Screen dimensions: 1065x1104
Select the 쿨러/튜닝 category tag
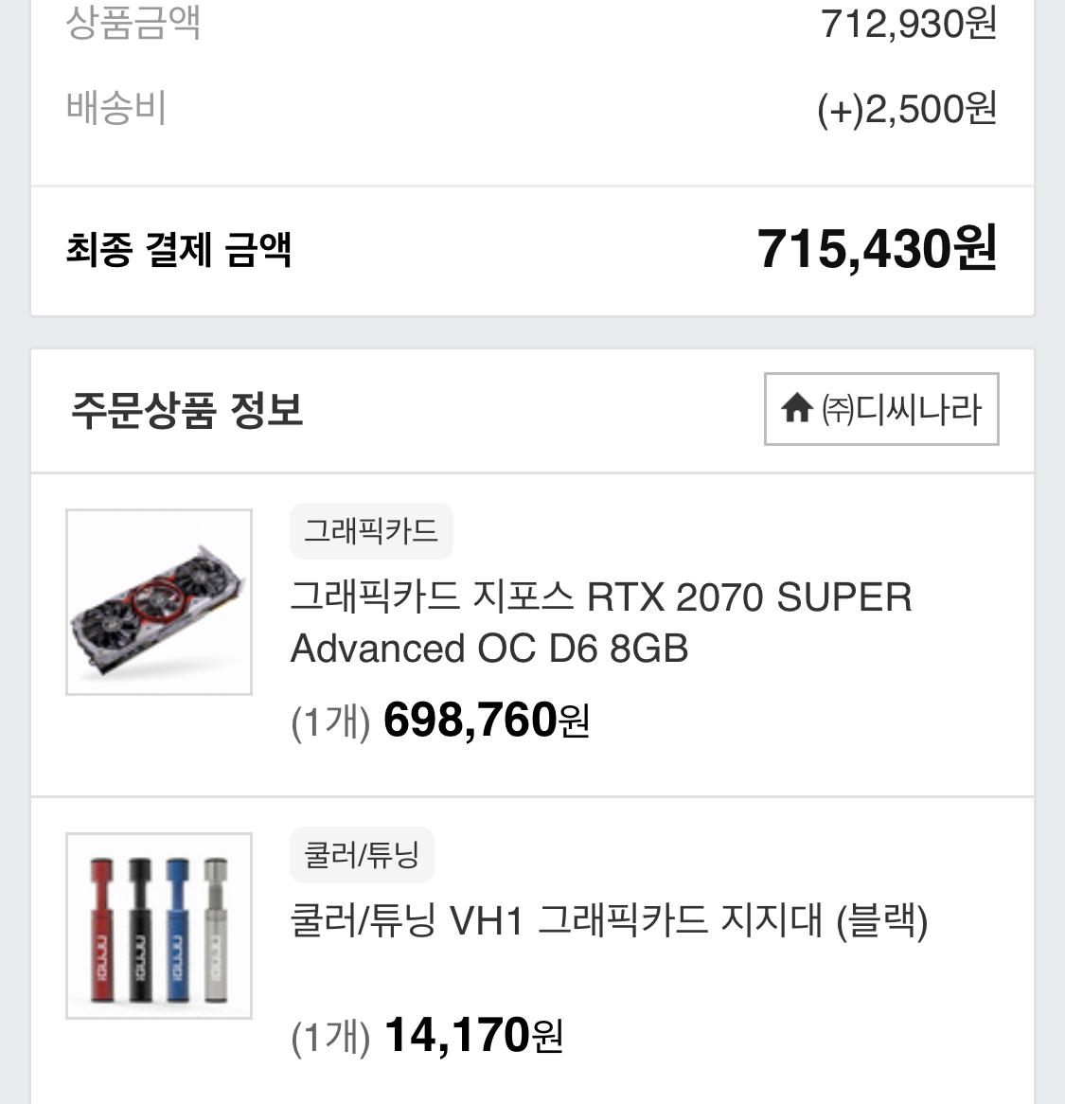(362, 854)
